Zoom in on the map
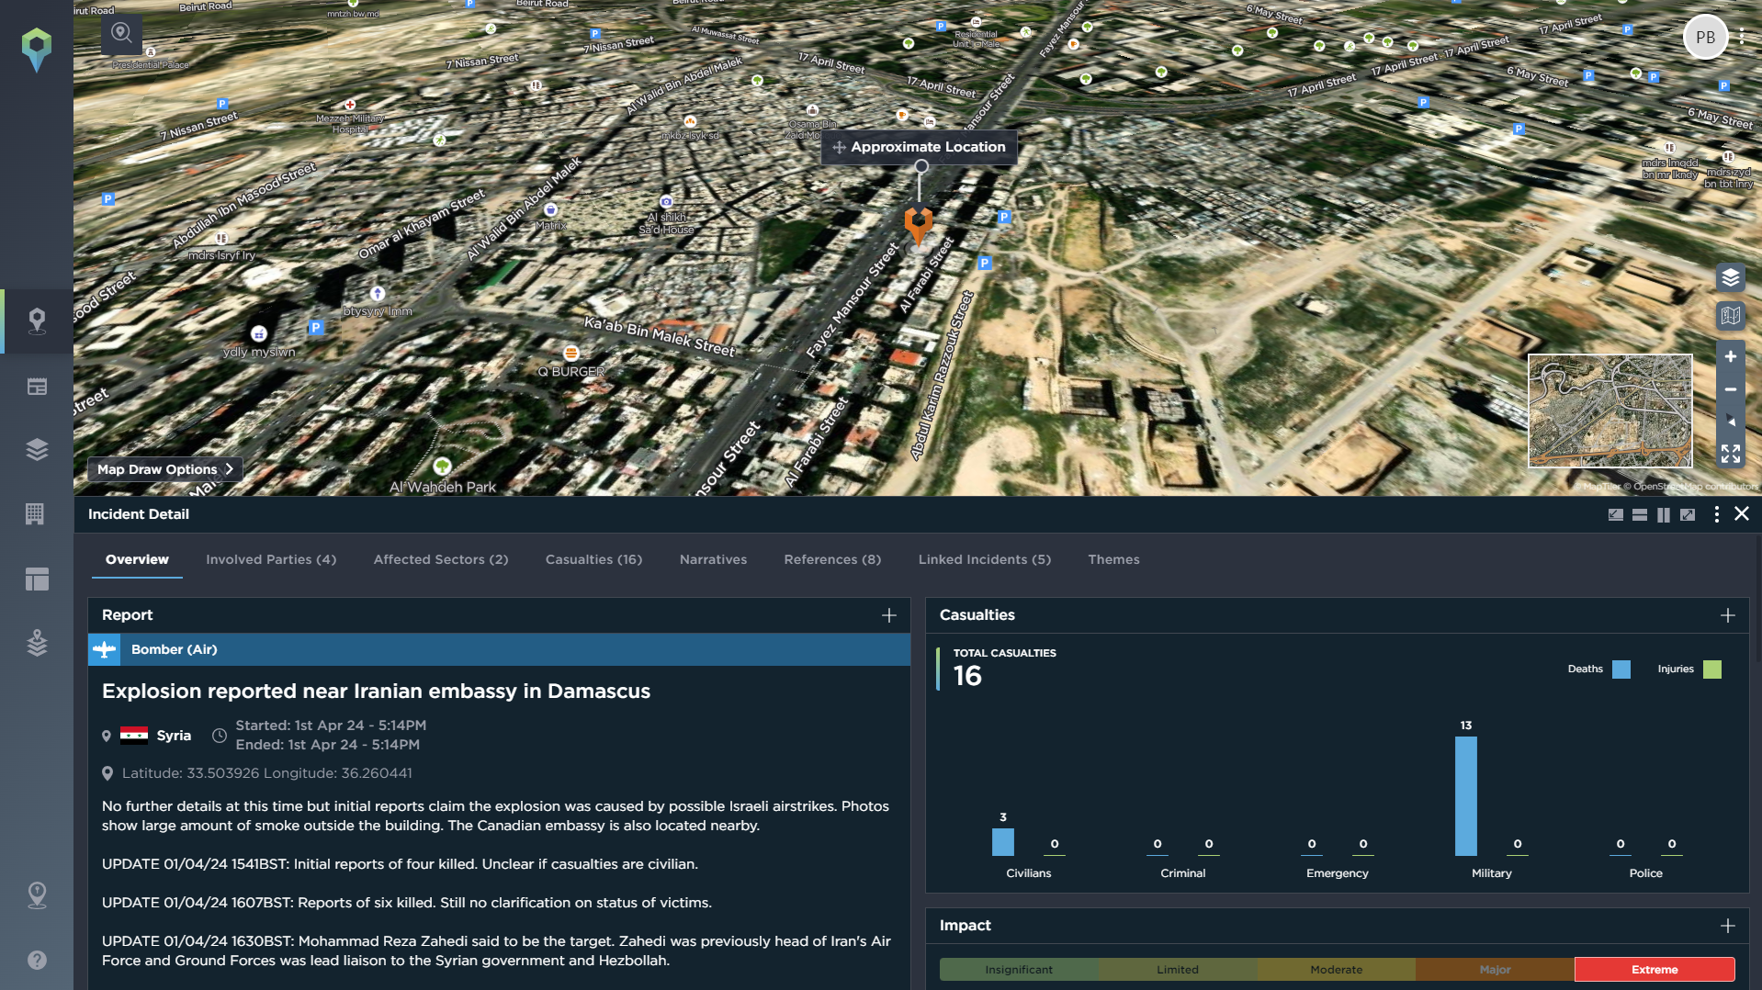The width and height of the screenshot is (1762, 990). point(1731,356)
